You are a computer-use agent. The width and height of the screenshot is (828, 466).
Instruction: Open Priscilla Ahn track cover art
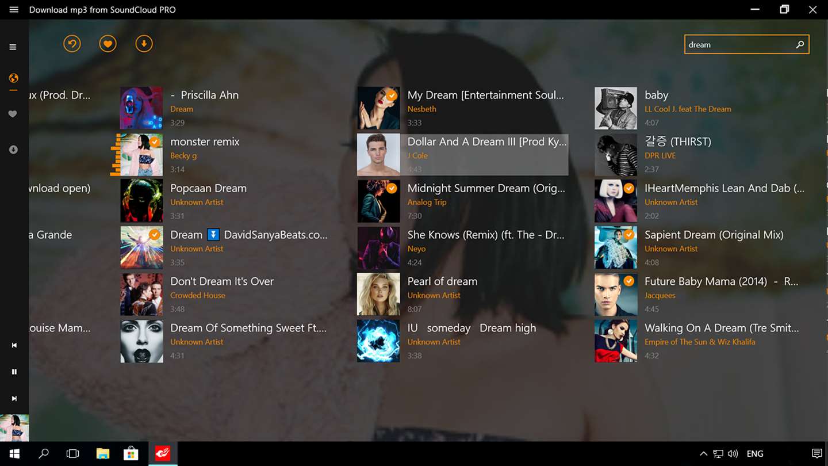(x=141, y=108)
